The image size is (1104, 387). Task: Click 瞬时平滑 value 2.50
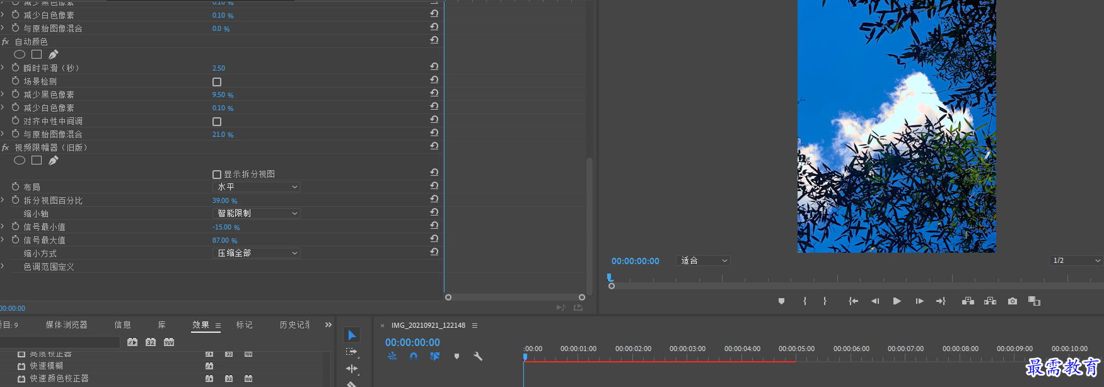tap(219, 68)
